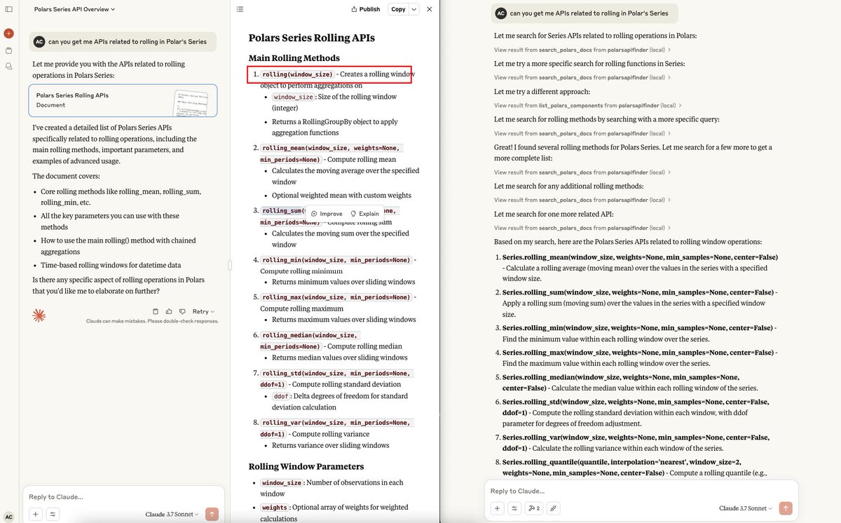Screen dimensions: 841x523
Task: Click the Main Rolling Methods heading
Action: 294,58
